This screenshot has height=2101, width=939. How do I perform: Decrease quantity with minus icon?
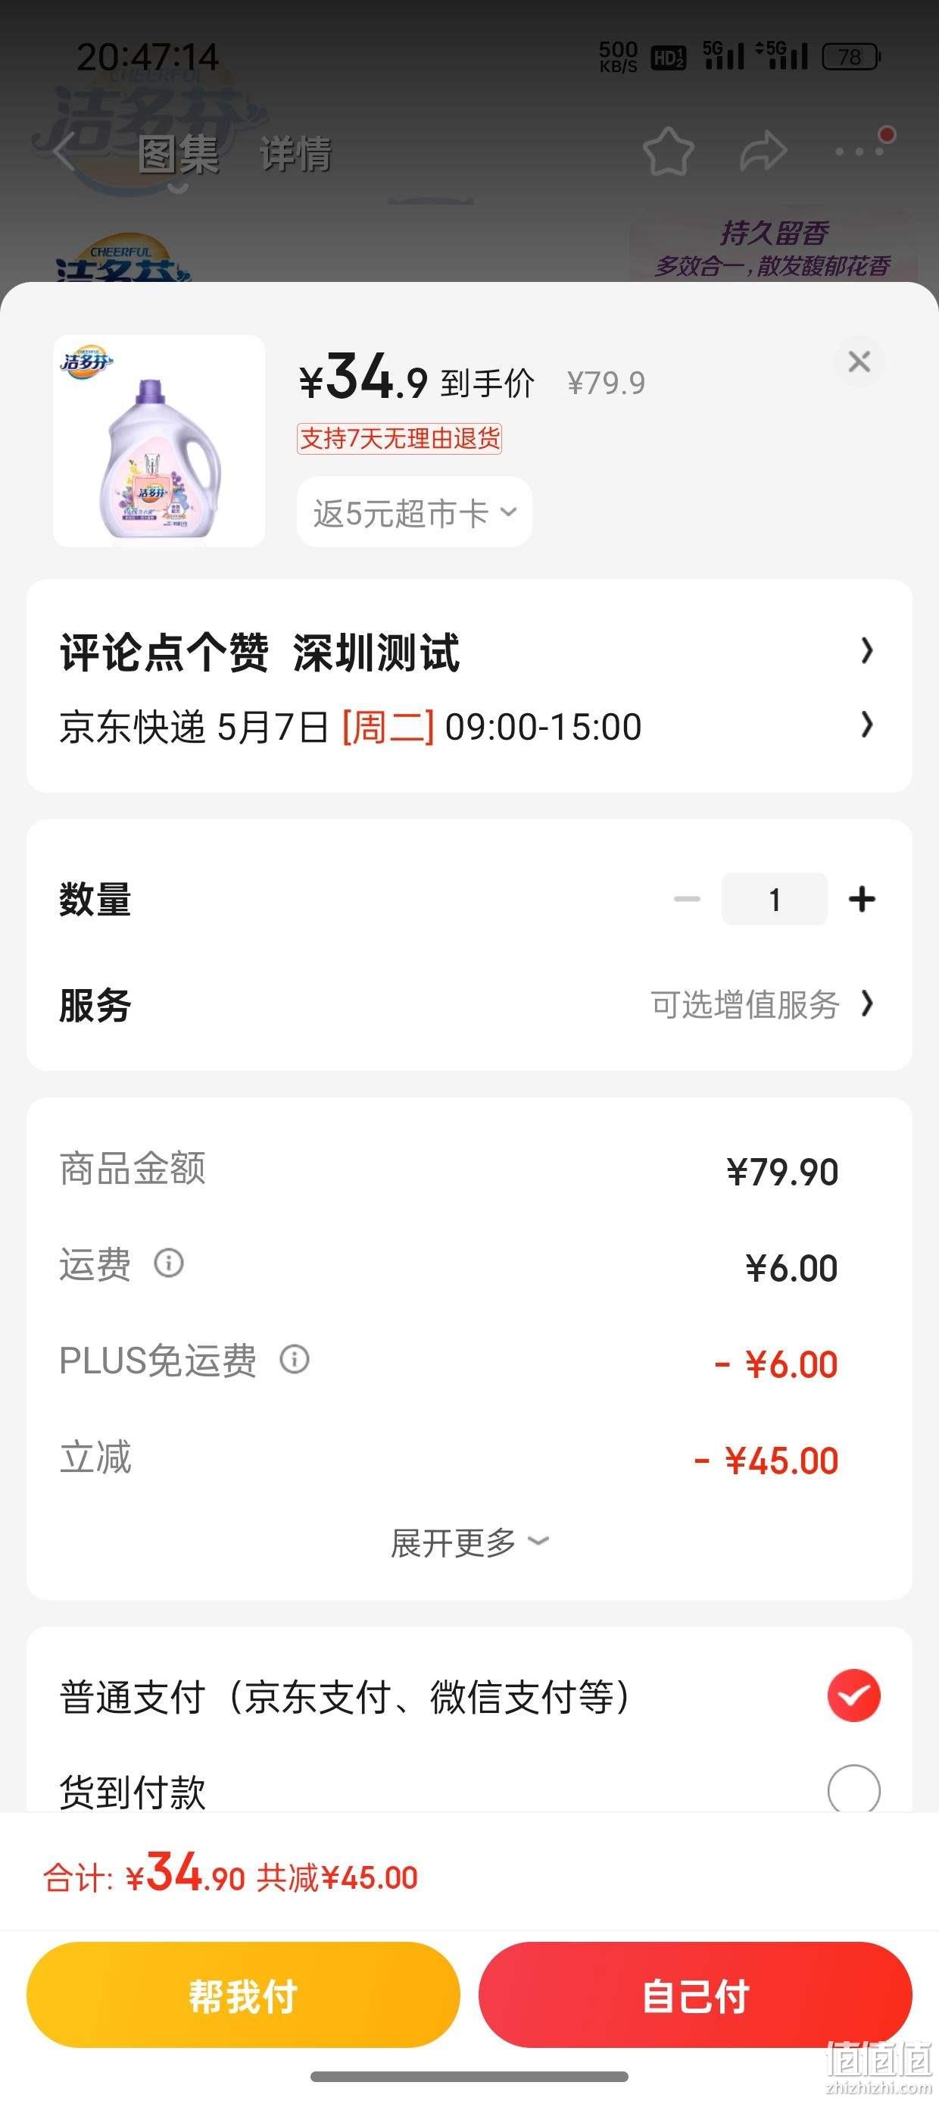(x=687, y=899)
